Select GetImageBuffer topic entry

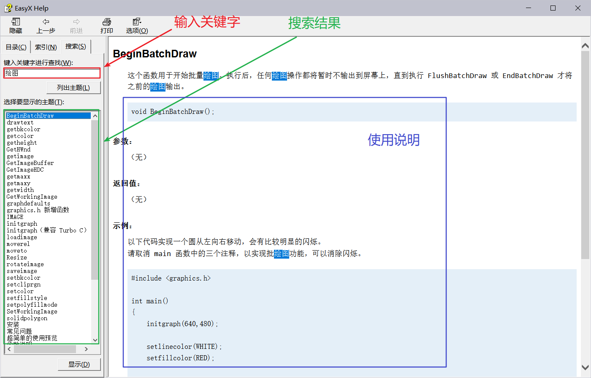pos(30,163)
